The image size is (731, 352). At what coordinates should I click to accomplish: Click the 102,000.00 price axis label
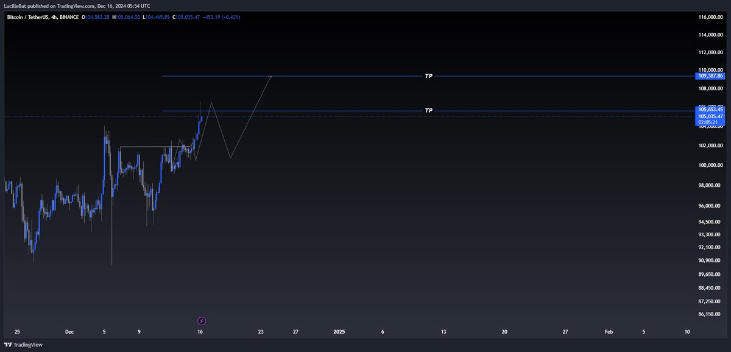(x=710, y=146)
